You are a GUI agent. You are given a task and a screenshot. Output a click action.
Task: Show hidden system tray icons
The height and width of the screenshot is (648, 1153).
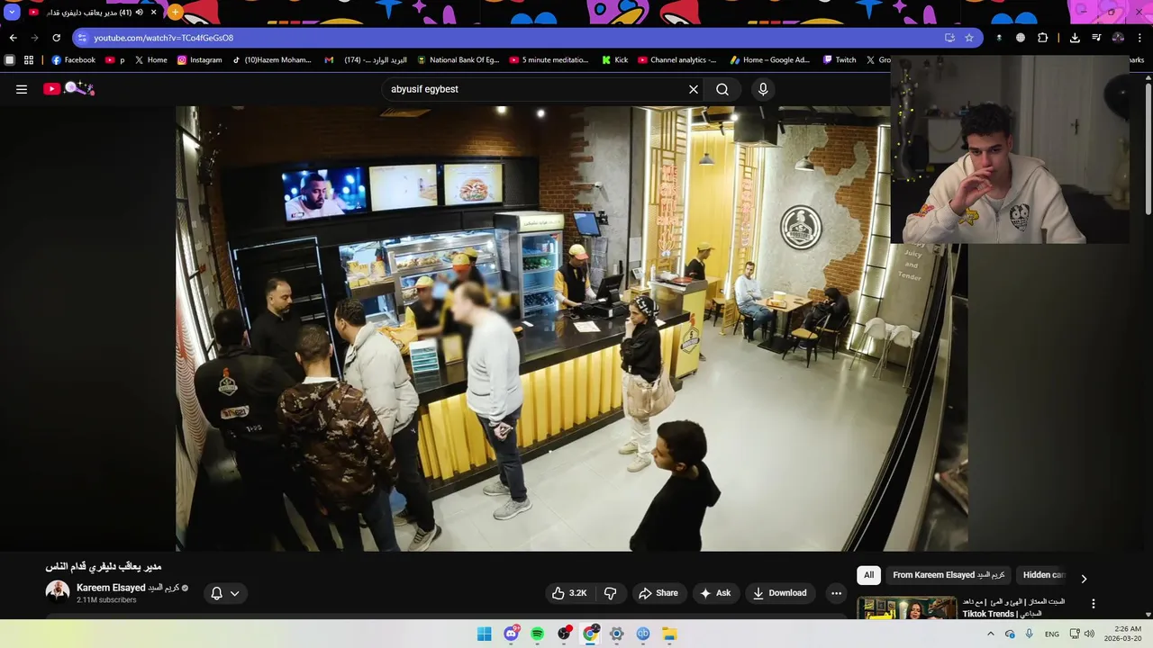tap(991, 634)
